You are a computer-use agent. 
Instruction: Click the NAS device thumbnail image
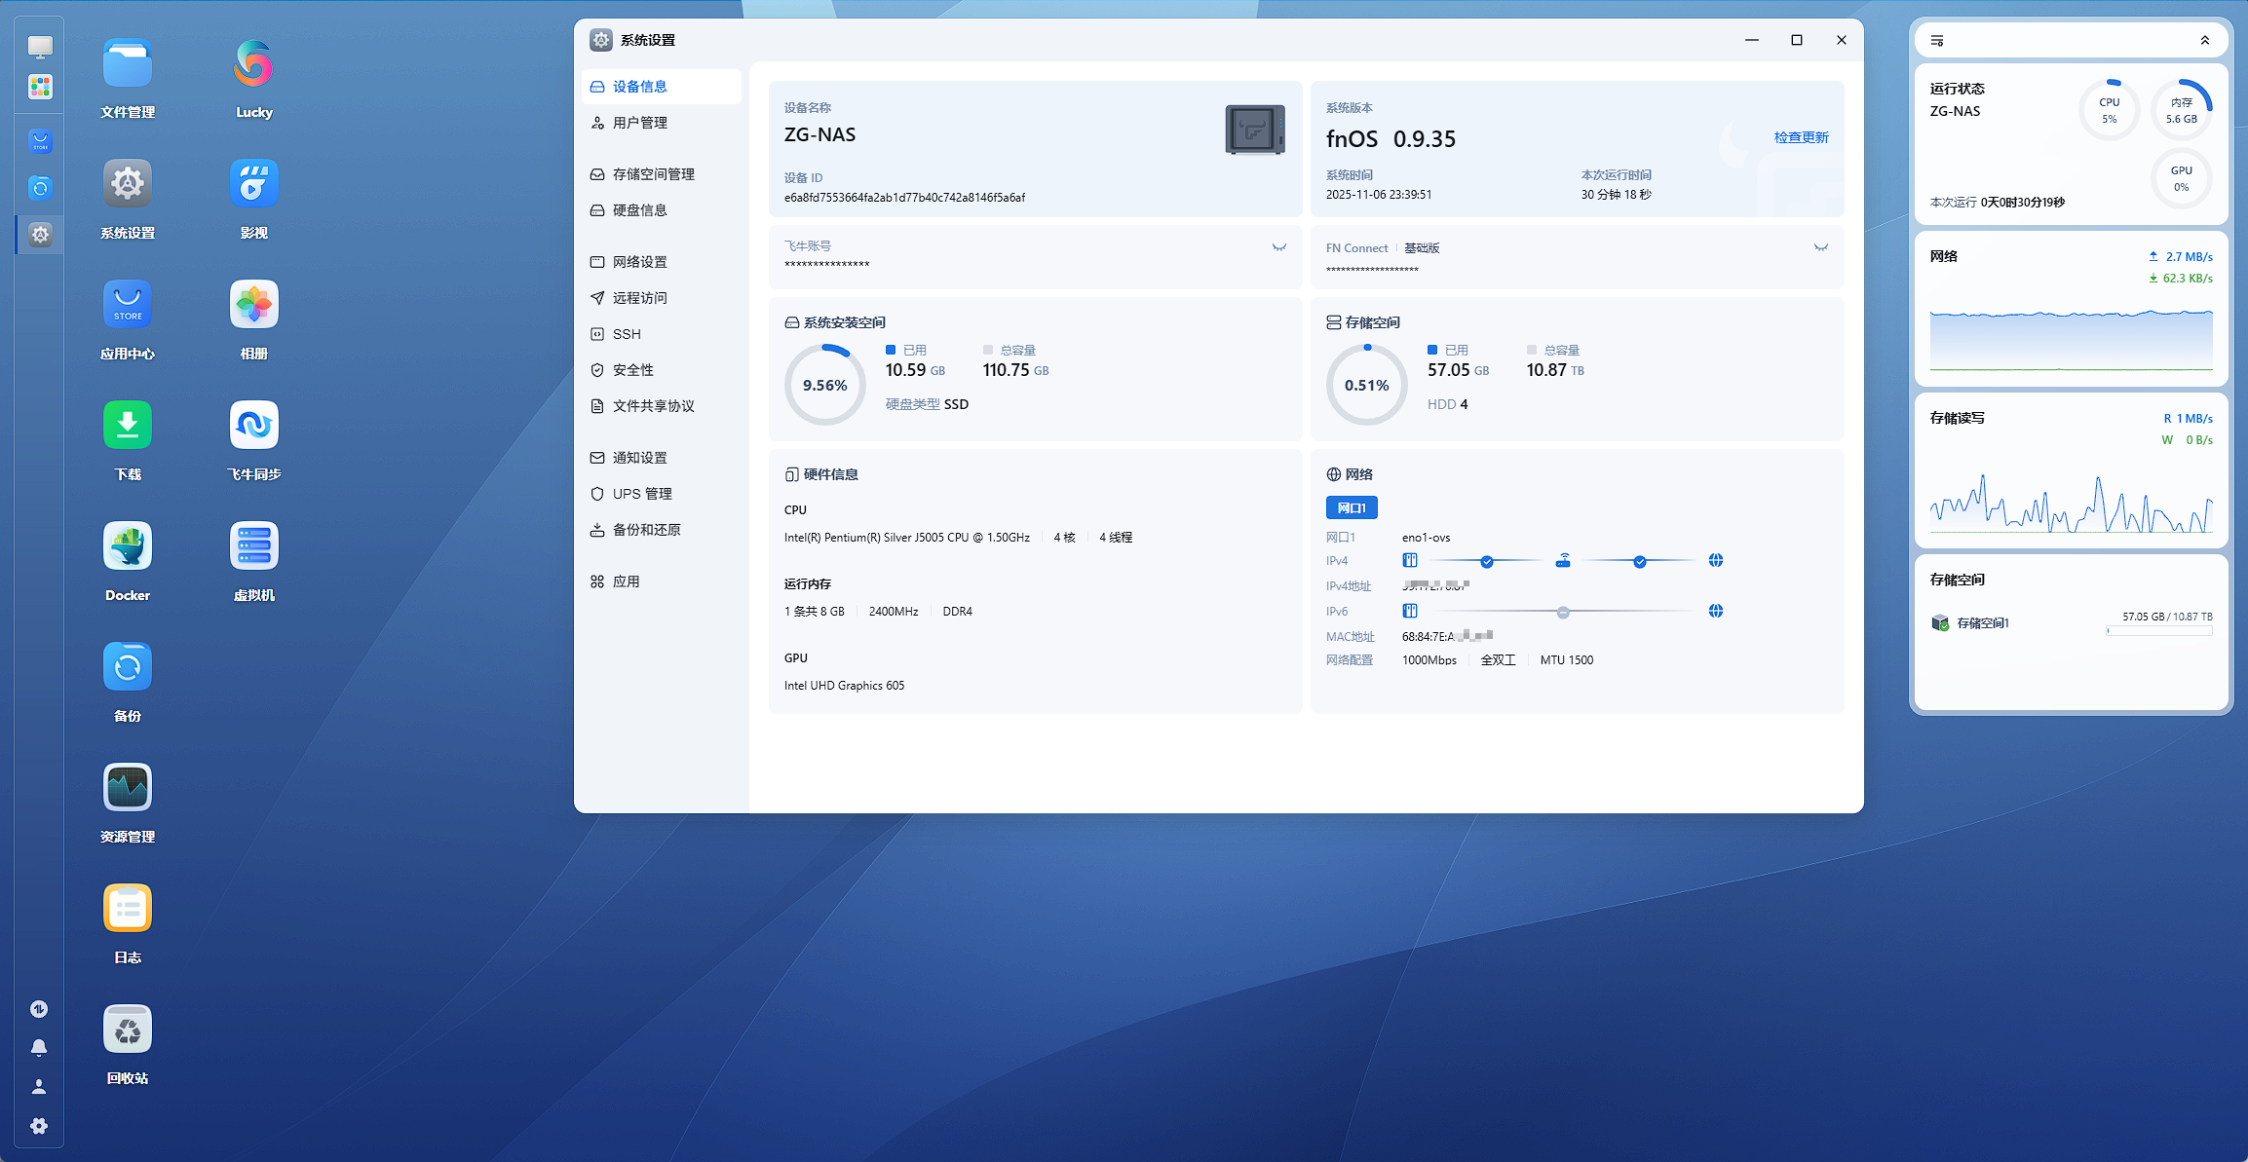1254,130
